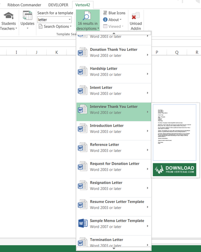The width and height of the screenshot is (201, 252).
Task: Click Word icon beside Resignation Letter
Action: [83, 186]
